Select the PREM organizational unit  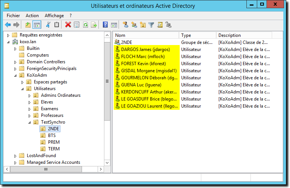[54, 142]
